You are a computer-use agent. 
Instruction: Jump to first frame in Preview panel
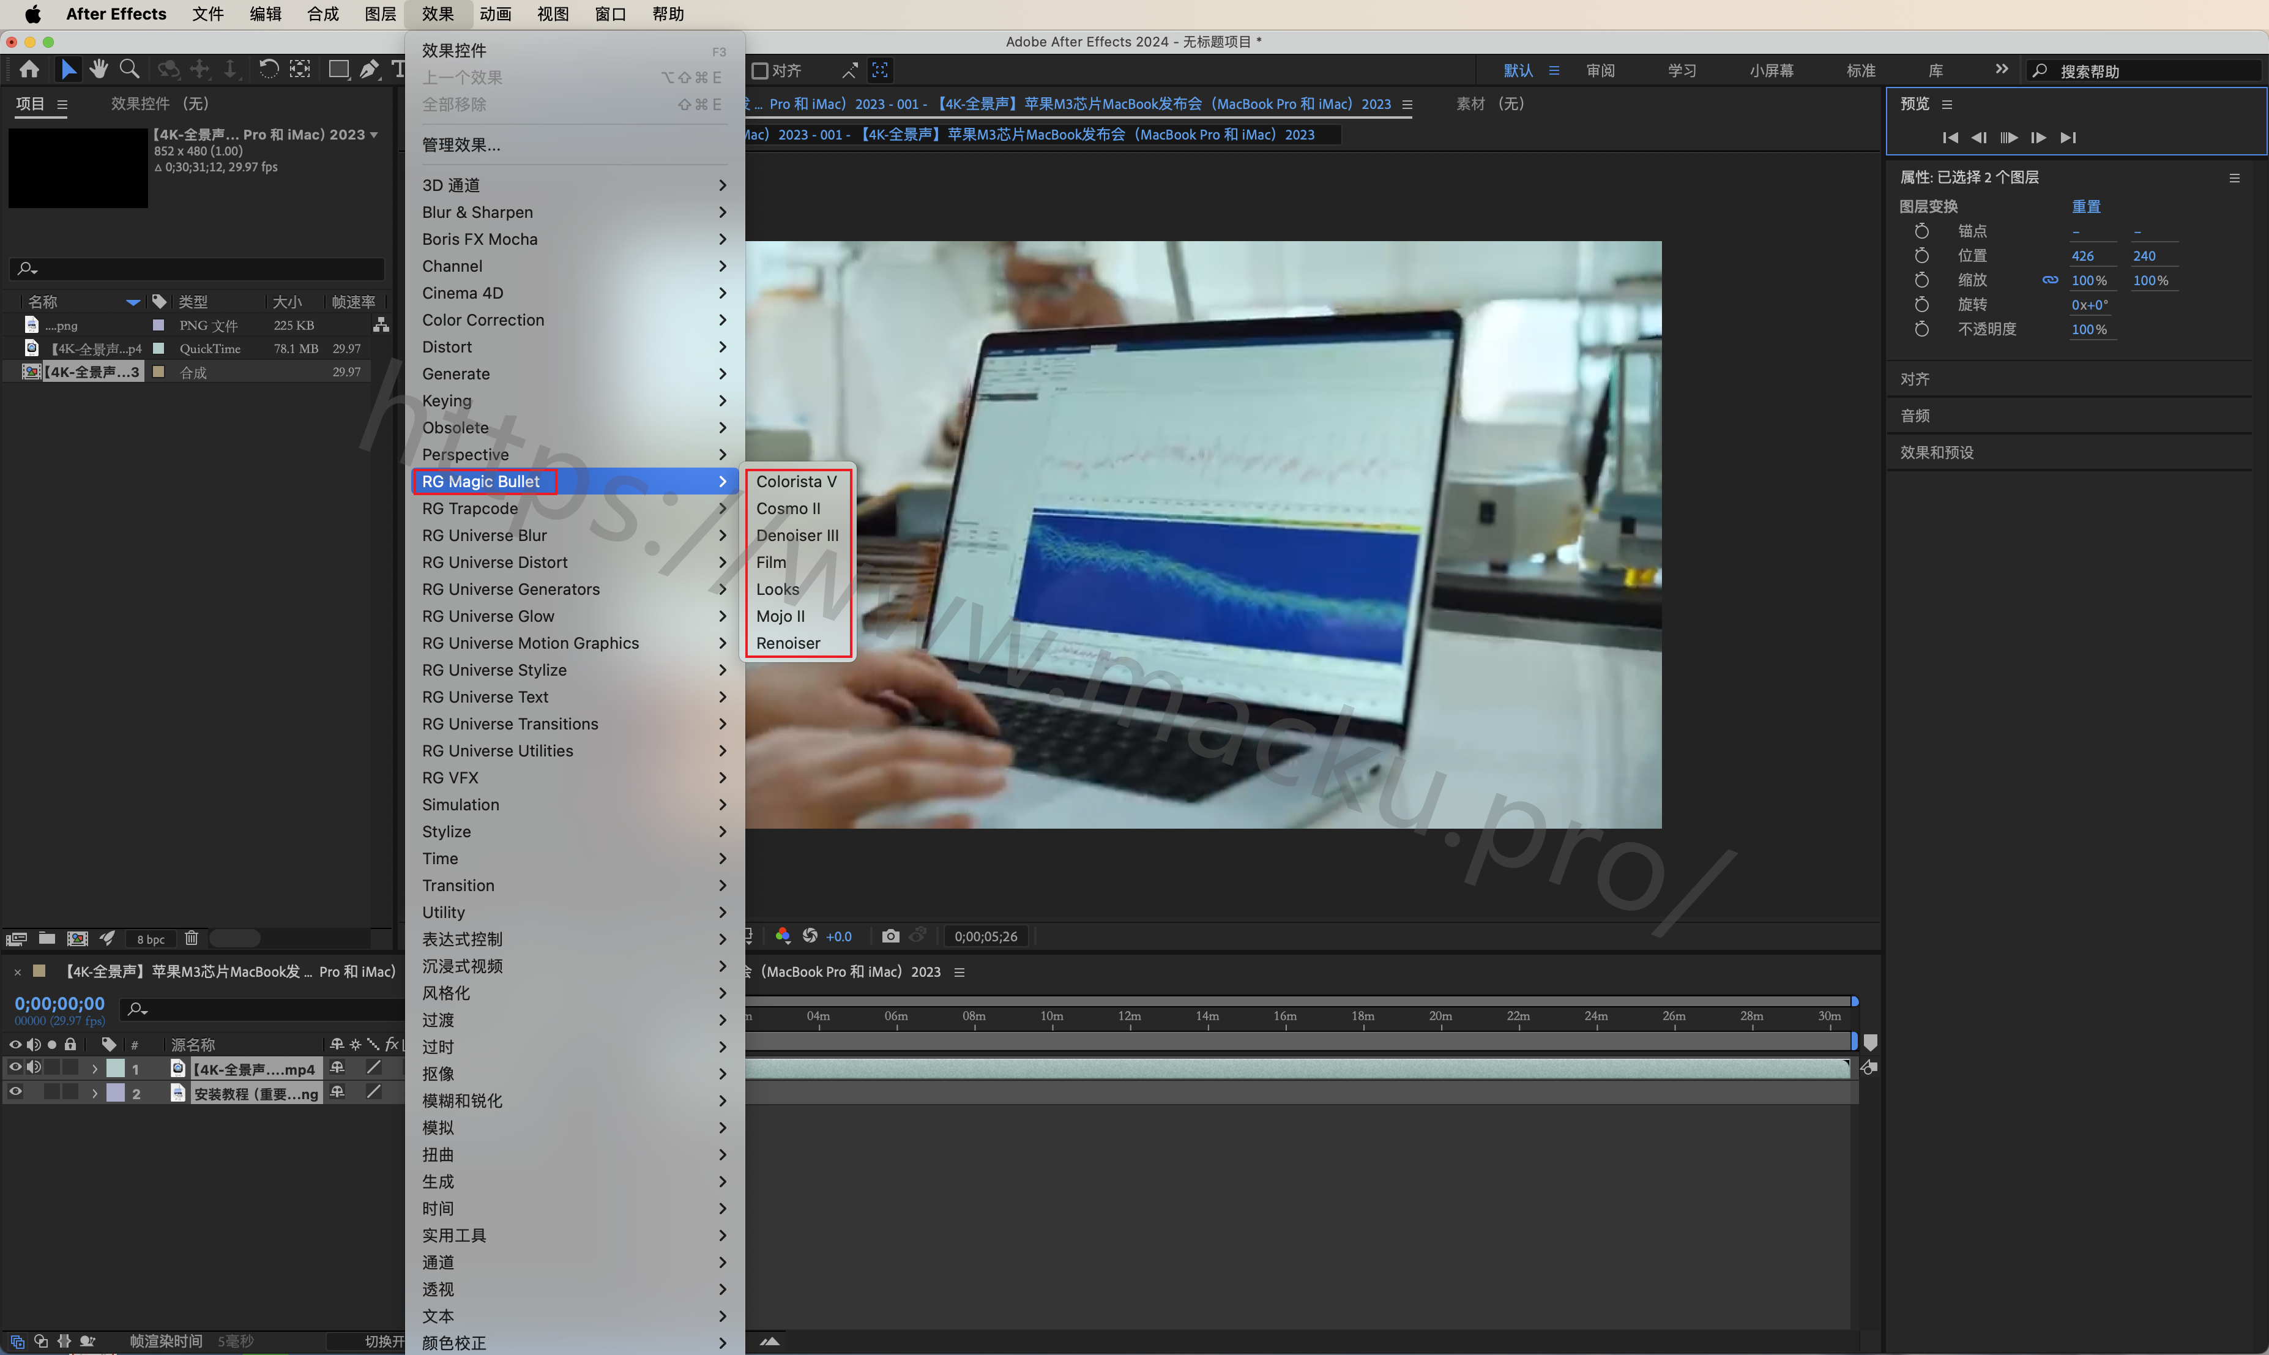1950,138
